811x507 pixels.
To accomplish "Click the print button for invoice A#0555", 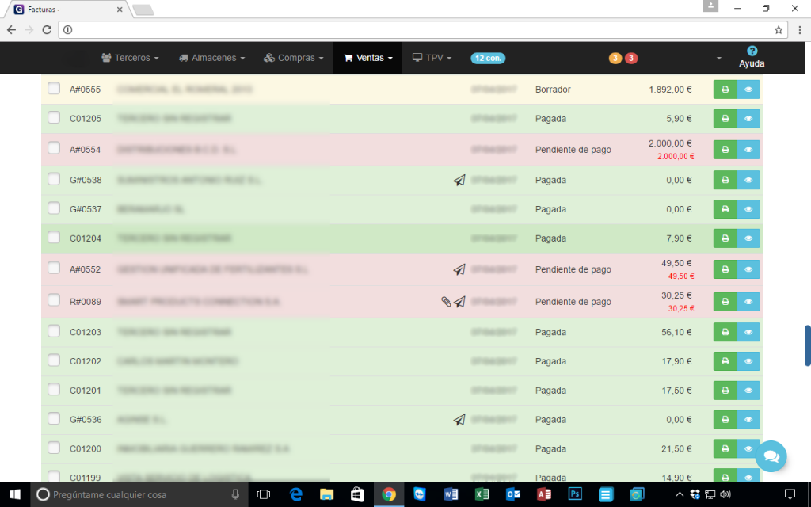I will (725, 90).
